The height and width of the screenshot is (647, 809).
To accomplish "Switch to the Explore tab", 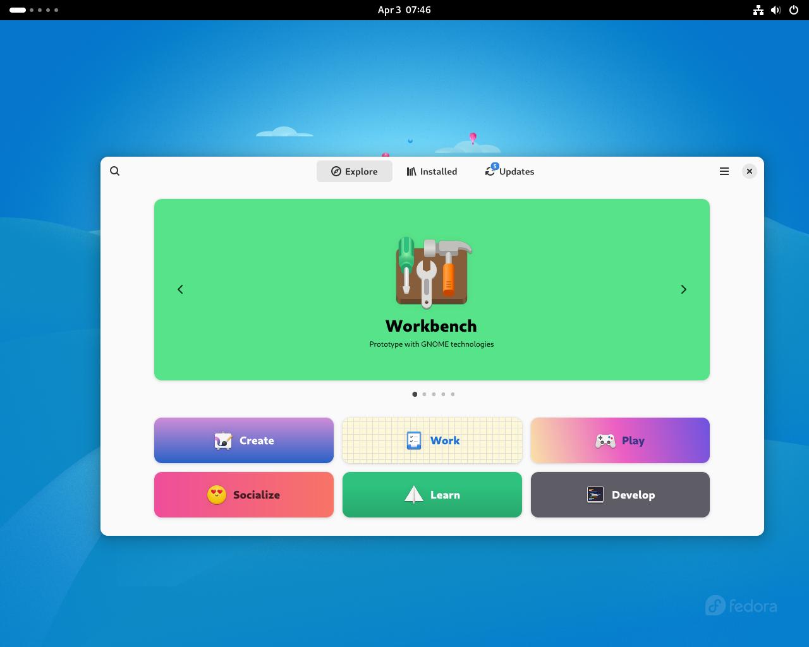I will point(355,171).
